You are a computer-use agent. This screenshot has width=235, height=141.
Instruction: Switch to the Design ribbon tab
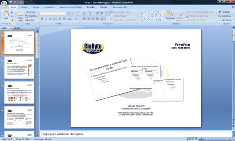coord(36,7)
